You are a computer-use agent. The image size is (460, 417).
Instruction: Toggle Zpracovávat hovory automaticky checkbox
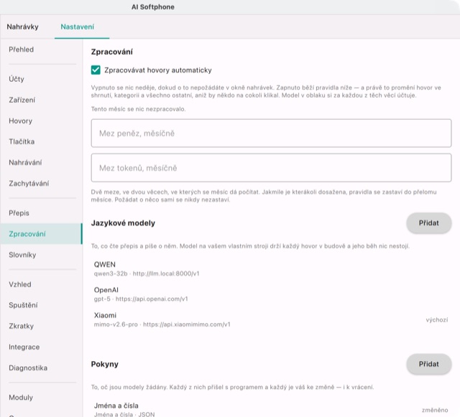coord(96,70)
